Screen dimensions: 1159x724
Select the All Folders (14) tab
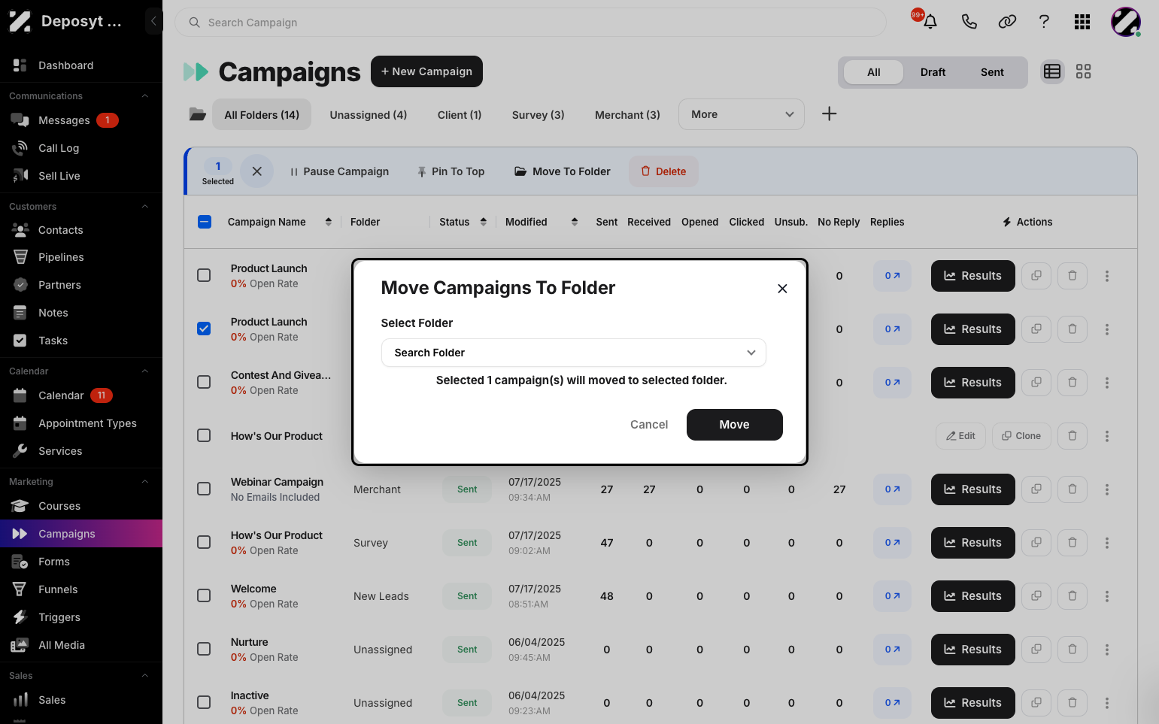(x=262, y=115)
